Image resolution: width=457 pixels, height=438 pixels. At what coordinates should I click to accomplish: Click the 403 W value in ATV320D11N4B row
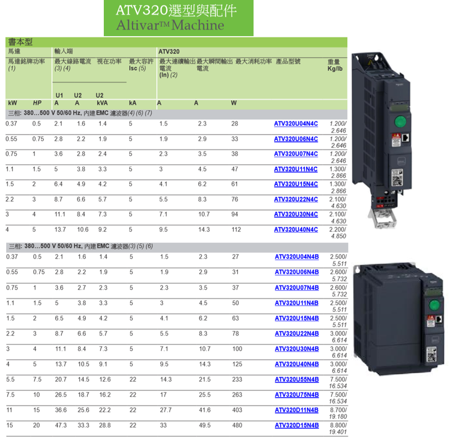click(x=237, y=410)
